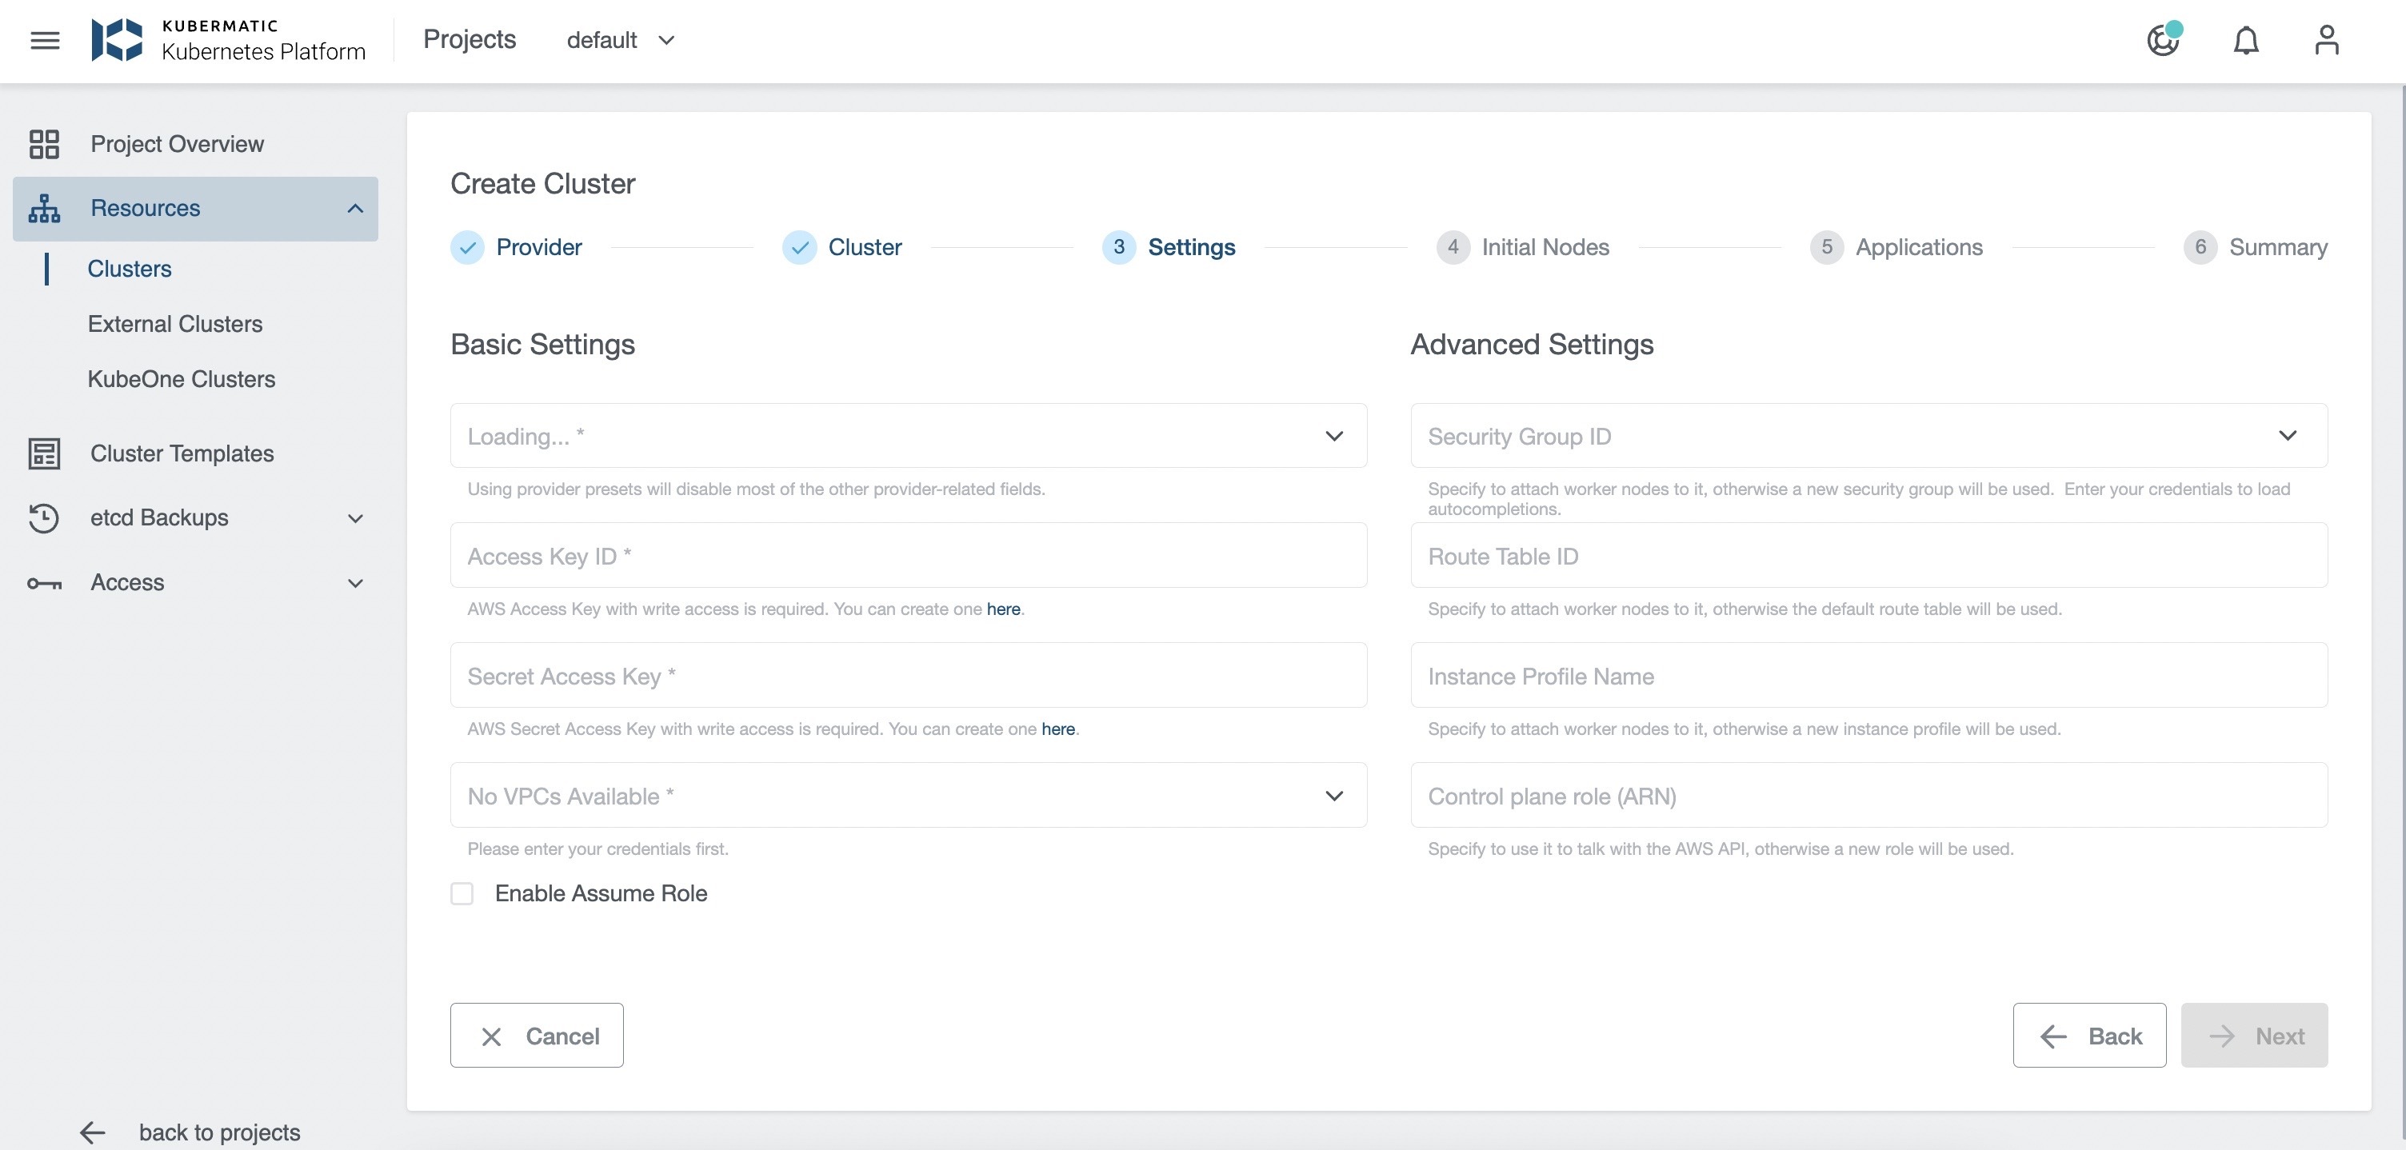This screenshot has height=1150, width=2406.
Task: Expand the Security Group ID dropdown
Action: 2287,435
